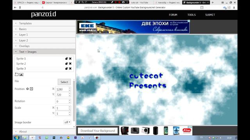The height and width of the screenshot is (140, 250).
Task: Click Download Your Background button
Action: [x=98, y=131]
